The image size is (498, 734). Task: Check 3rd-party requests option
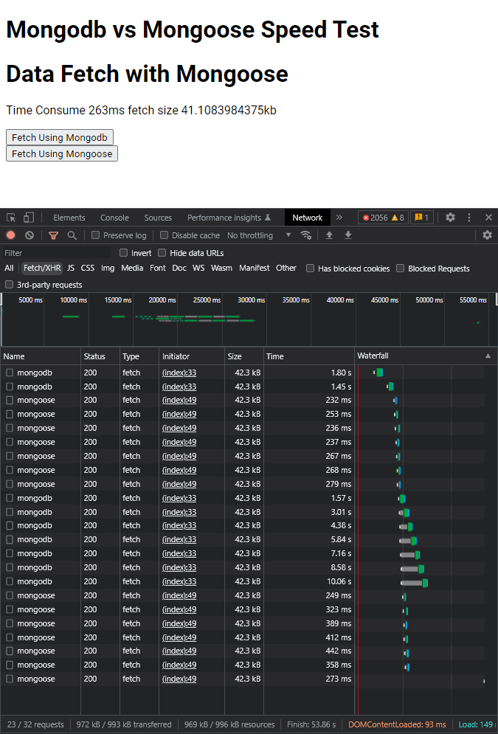coord(9,285)
